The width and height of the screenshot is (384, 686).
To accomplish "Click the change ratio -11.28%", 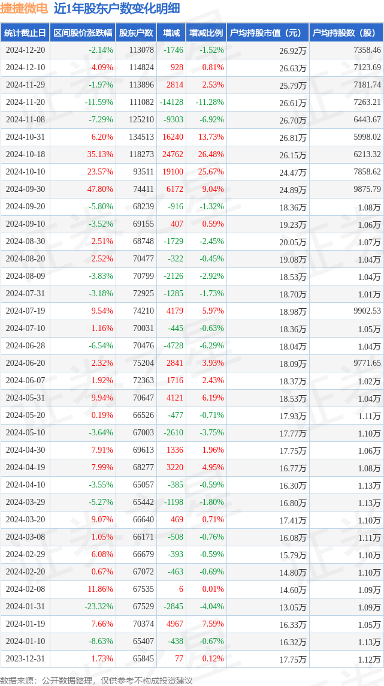I will (x=210, y=103).
